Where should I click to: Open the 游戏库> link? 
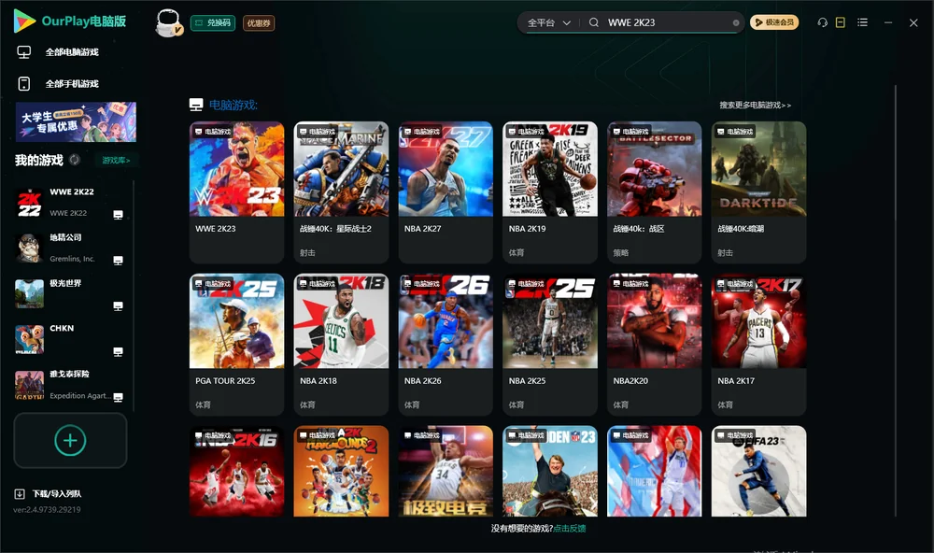tap(116, 160)
